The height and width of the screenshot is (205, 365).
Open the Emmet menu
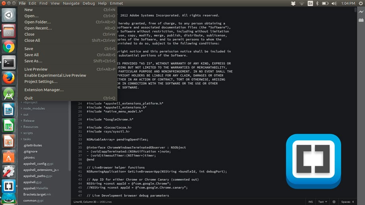click(116, 3)
